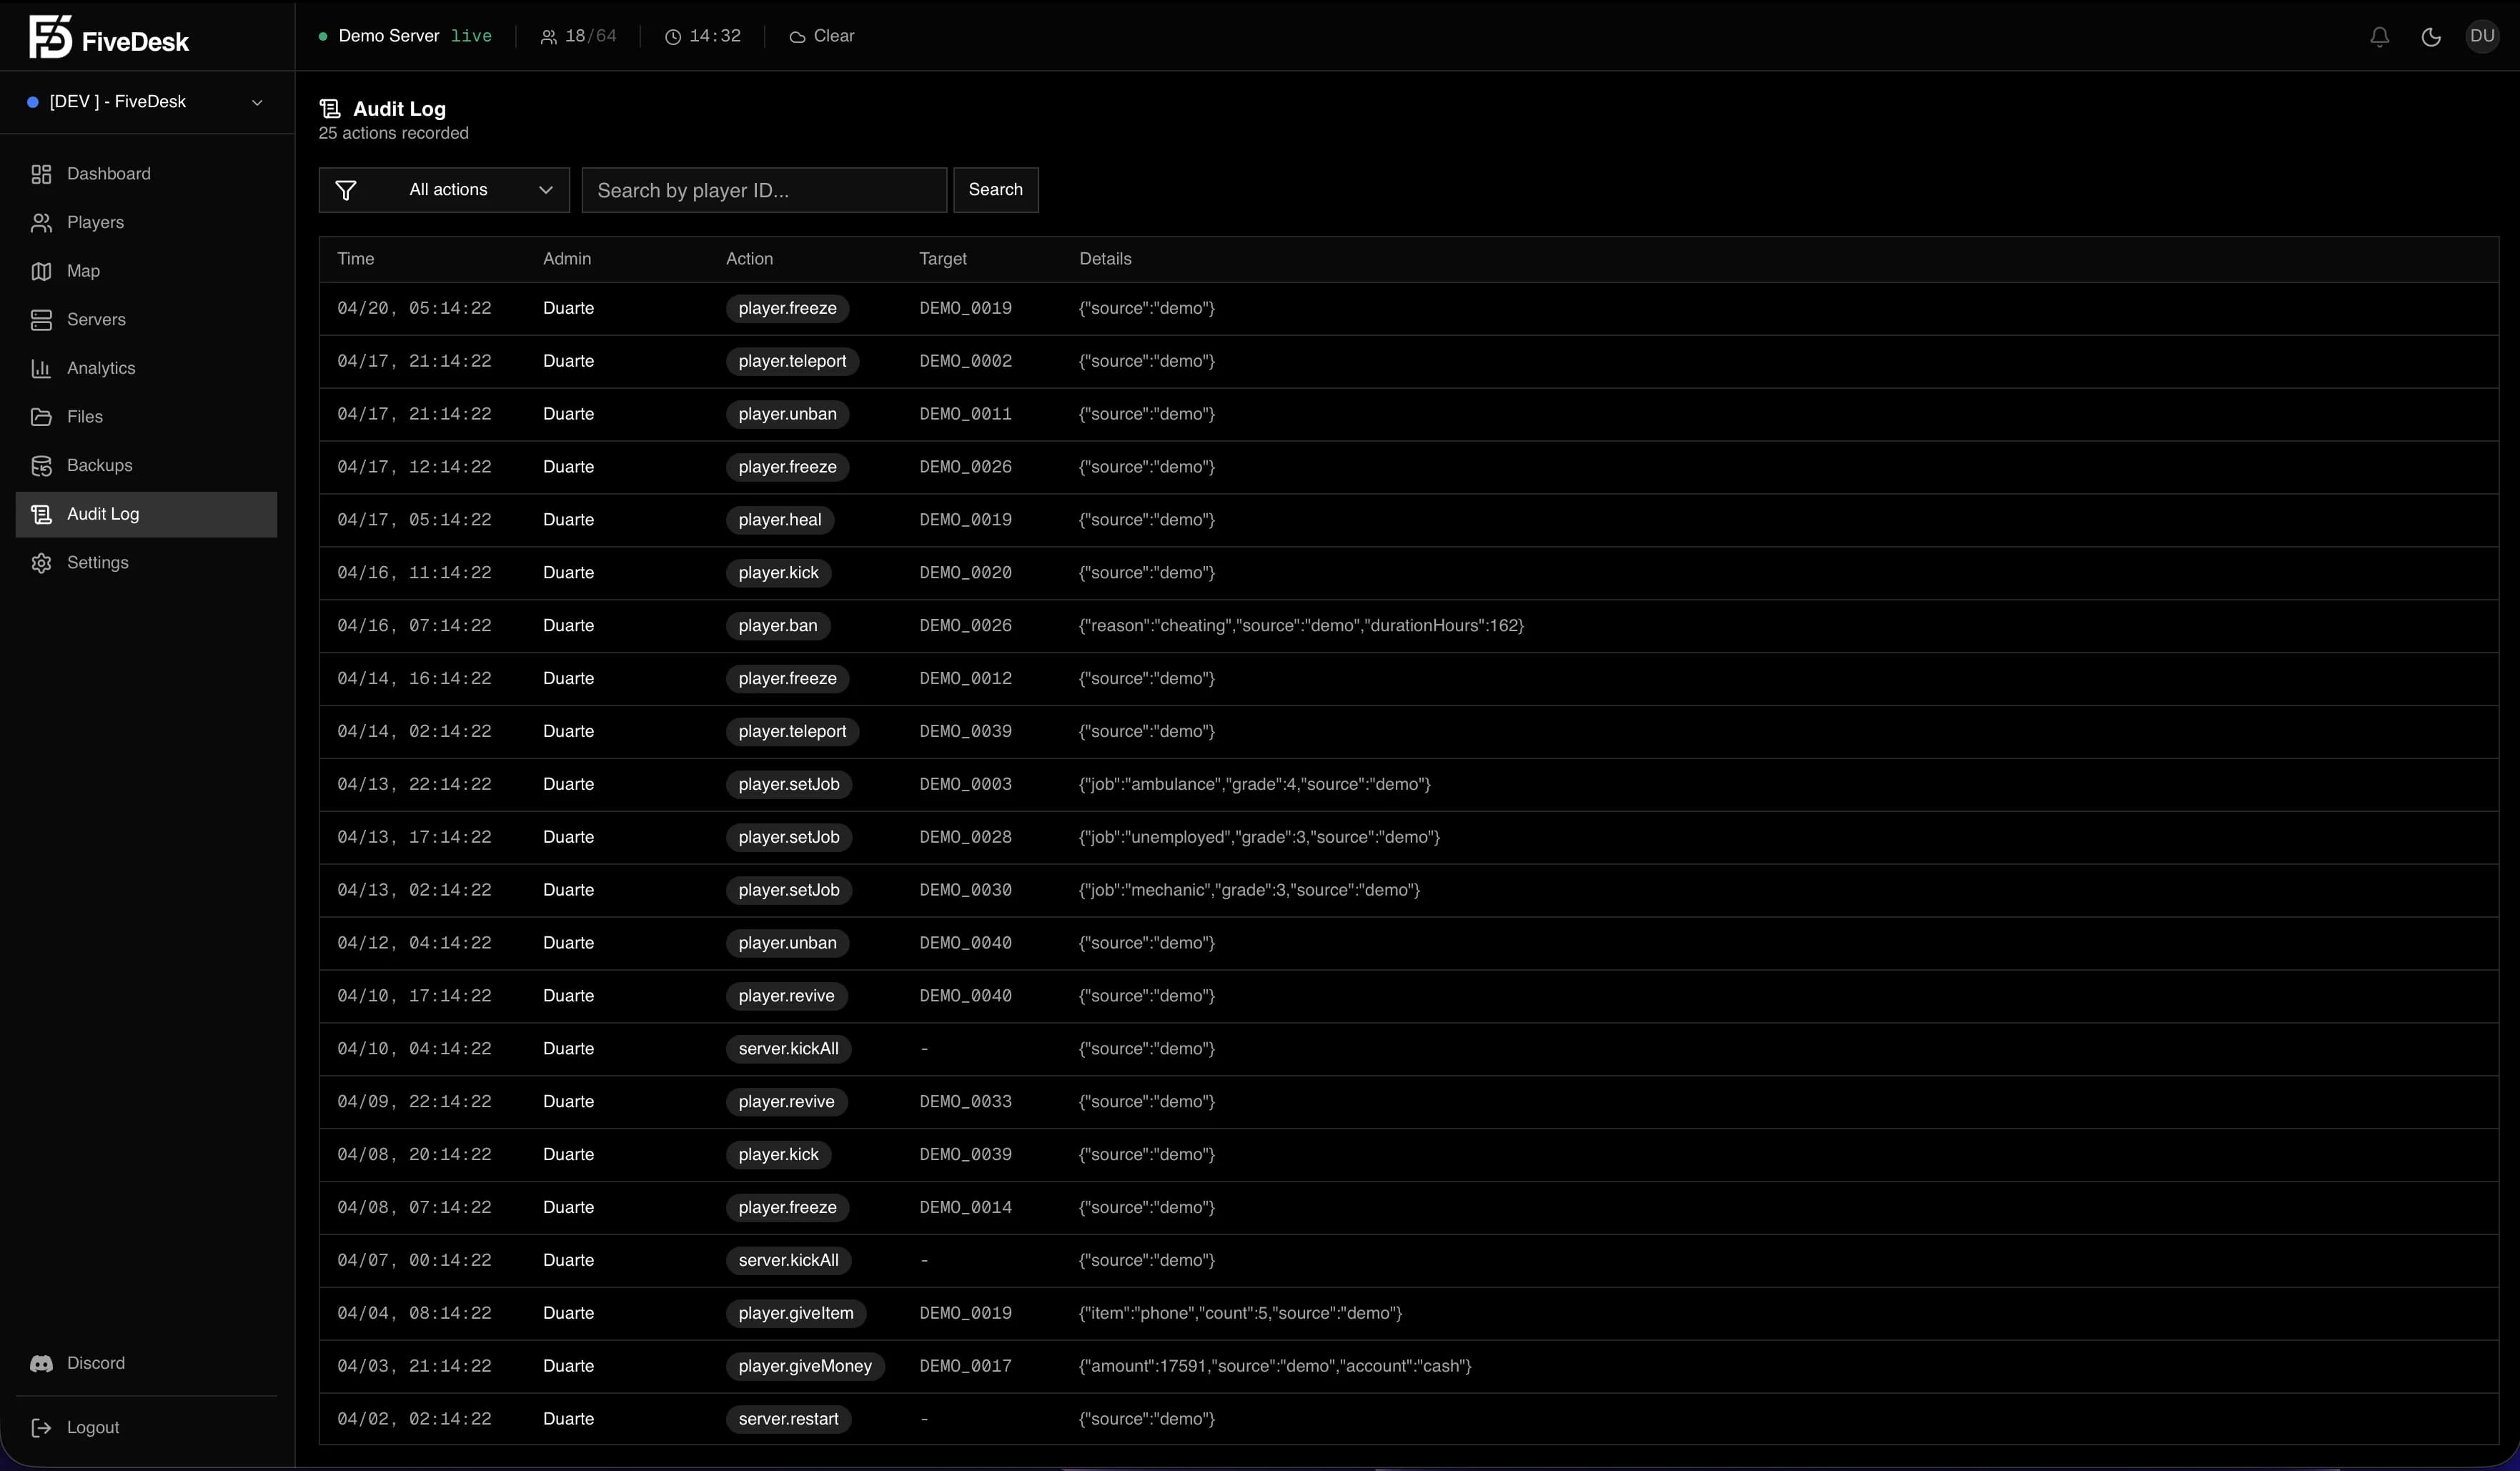
Task: Click the filter funnel icon
Action: (x=346, y=190)
